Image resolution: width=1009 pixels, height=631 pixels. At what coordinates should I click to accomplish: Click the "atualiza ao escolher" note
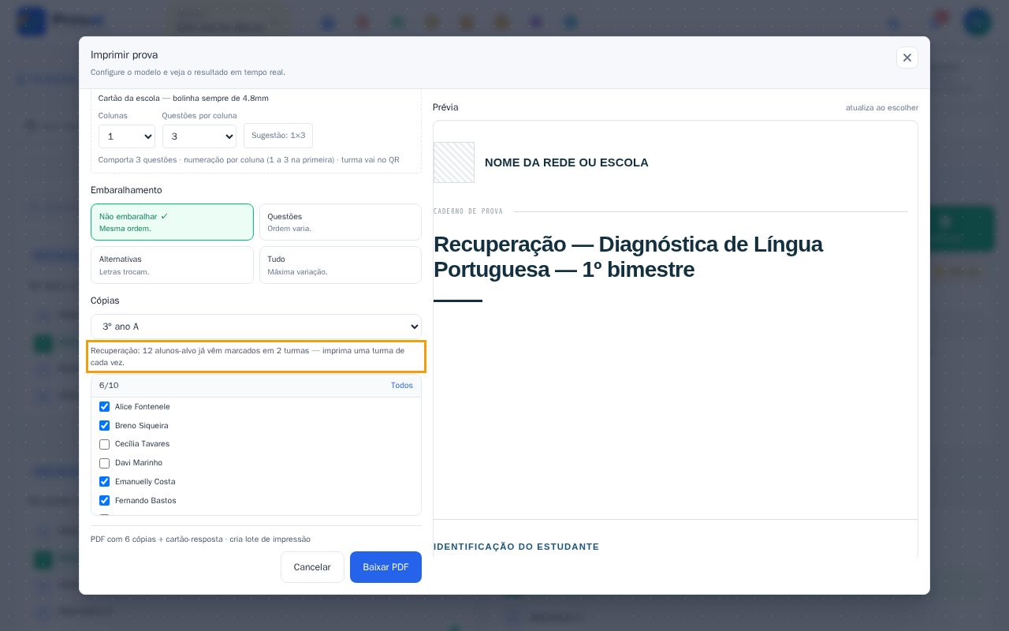point(882,108)
